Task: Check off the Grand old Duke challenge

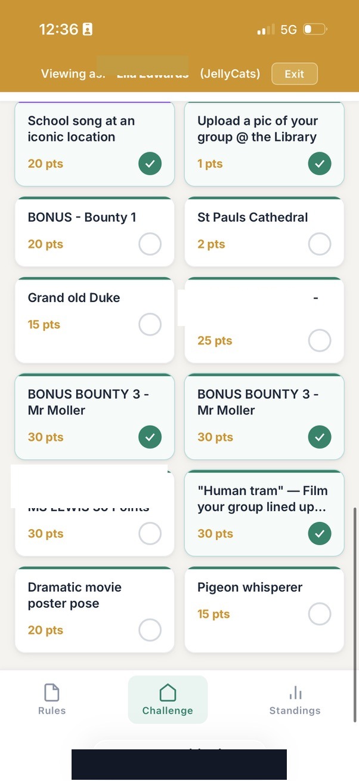Action: 150,324
